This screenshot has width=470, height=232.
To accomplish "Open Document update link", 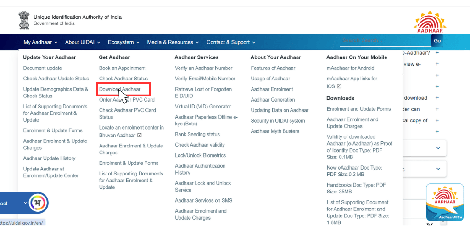I will [x=43, y=68].
